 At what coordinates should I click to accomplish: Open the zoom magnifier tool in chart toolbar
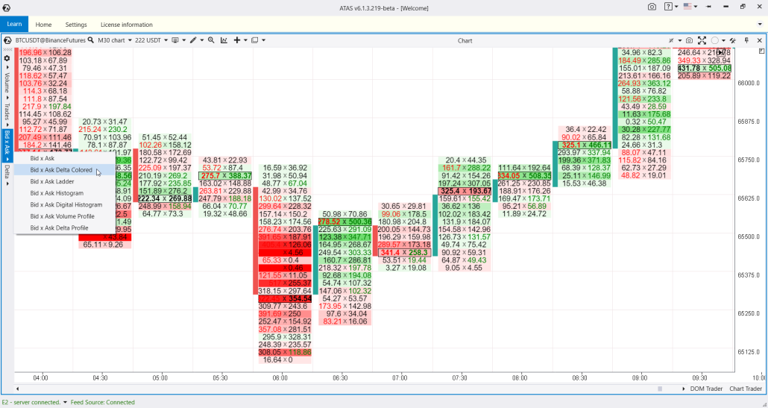point(211,40)
